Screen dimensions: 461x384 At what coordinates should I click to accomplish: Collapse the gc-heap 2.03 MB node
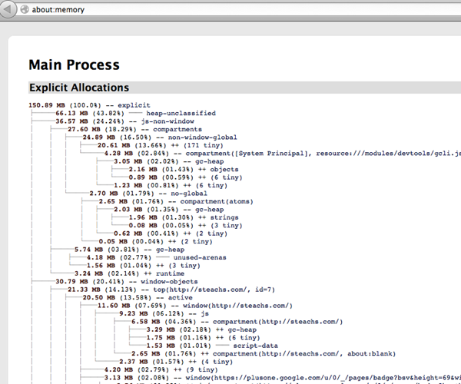tap(169, 210)
